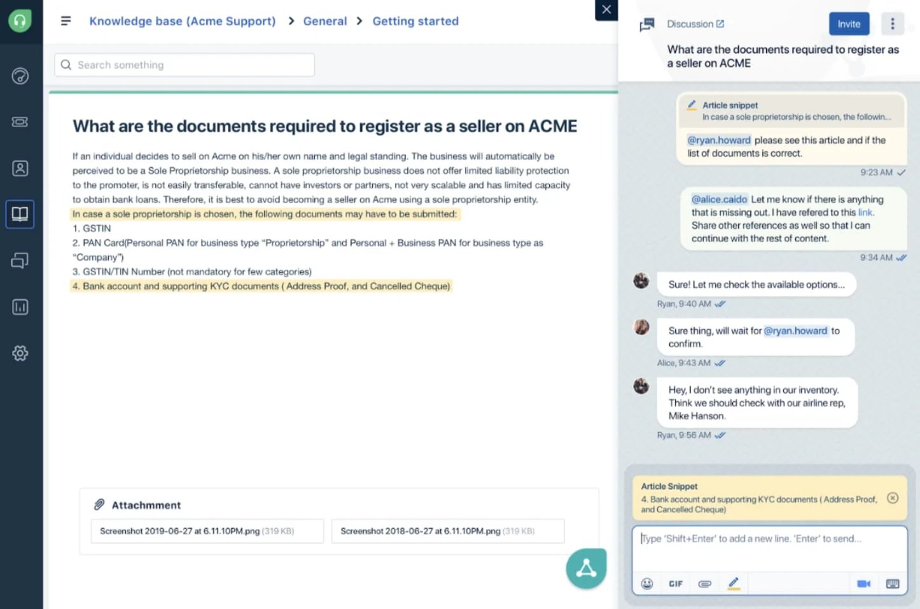
Task: Open the GIF picker
Action: pyautogui.click(x=676, y=584)
